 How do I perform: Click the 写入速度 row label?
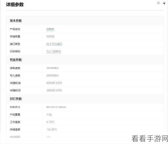[15, 75]
